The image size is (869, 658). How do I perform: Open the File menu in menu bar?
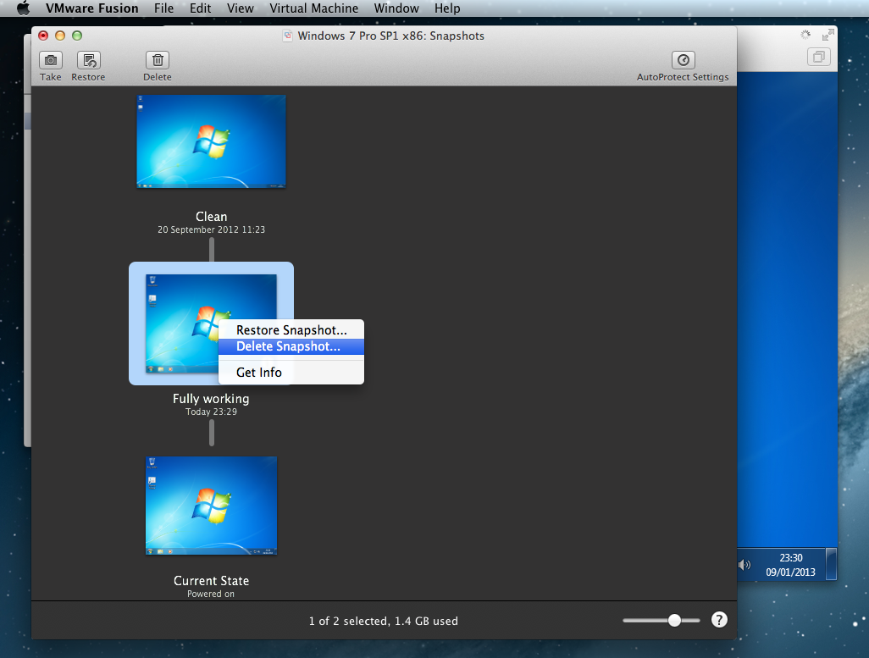pos(163,8)
